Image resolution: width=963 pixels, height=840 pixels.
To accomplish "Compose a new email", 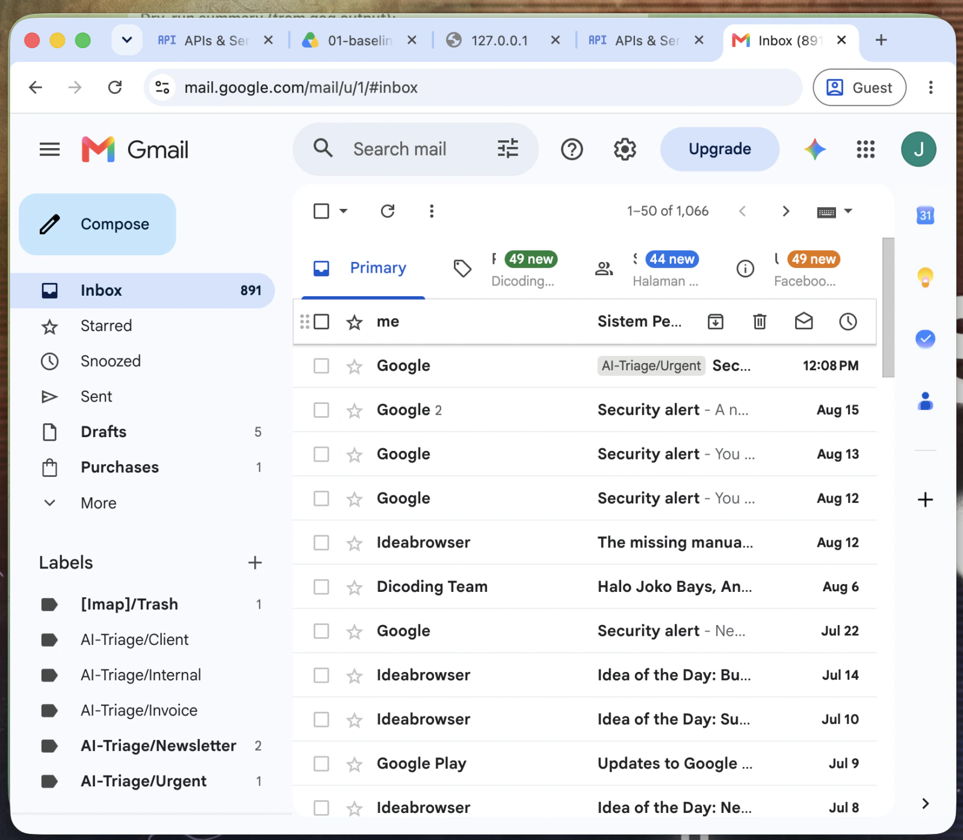I will 98,224.
